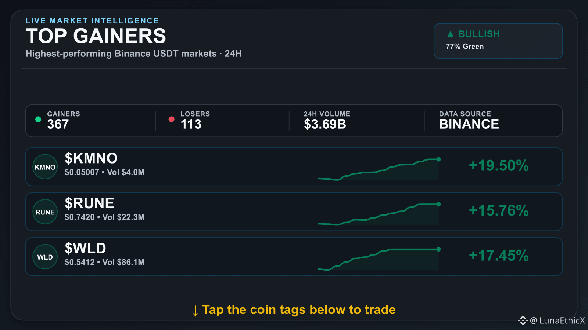588x330 pixels.
Task: Click the WLD sparkline end point
Action: click(438, 249)
